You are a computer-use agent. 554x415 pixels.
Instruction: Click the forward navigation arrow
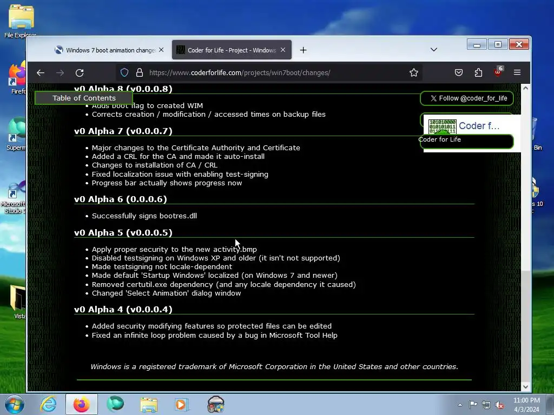click(60, 73)
